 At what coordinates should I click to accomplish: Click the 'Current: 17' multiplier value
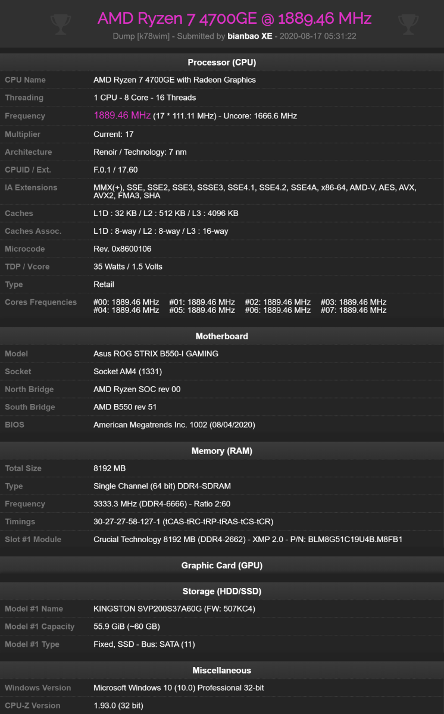click(x=114, y=134)
